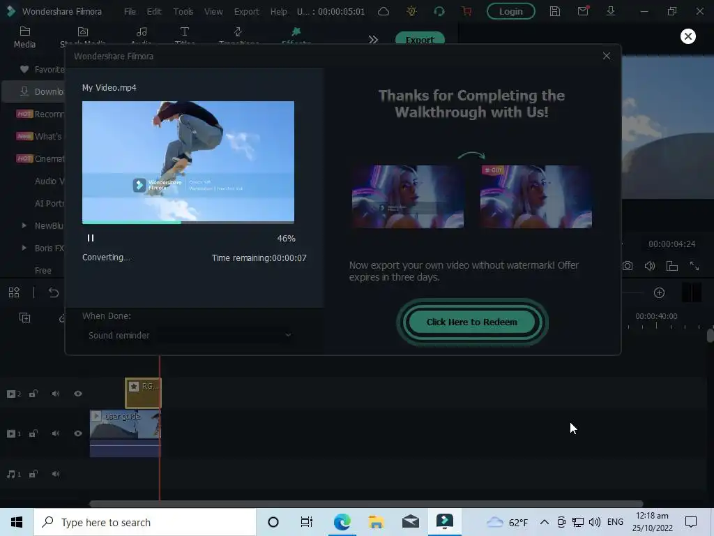This screenshot has width=714, height=536.
Task: Click the conversion progress bar
Action: 188,223
